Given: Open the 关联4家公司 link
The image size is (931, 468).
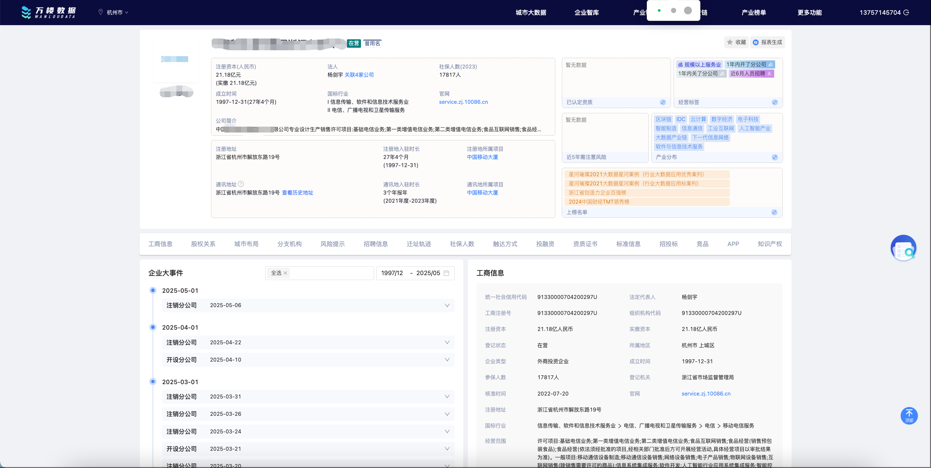Looking at the screenshot, I should tap(359, 75).
